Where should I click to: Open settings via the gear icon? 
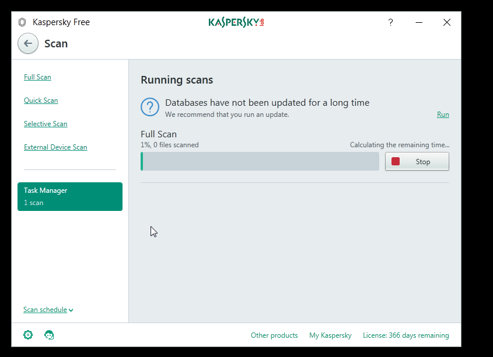(28, 335)
